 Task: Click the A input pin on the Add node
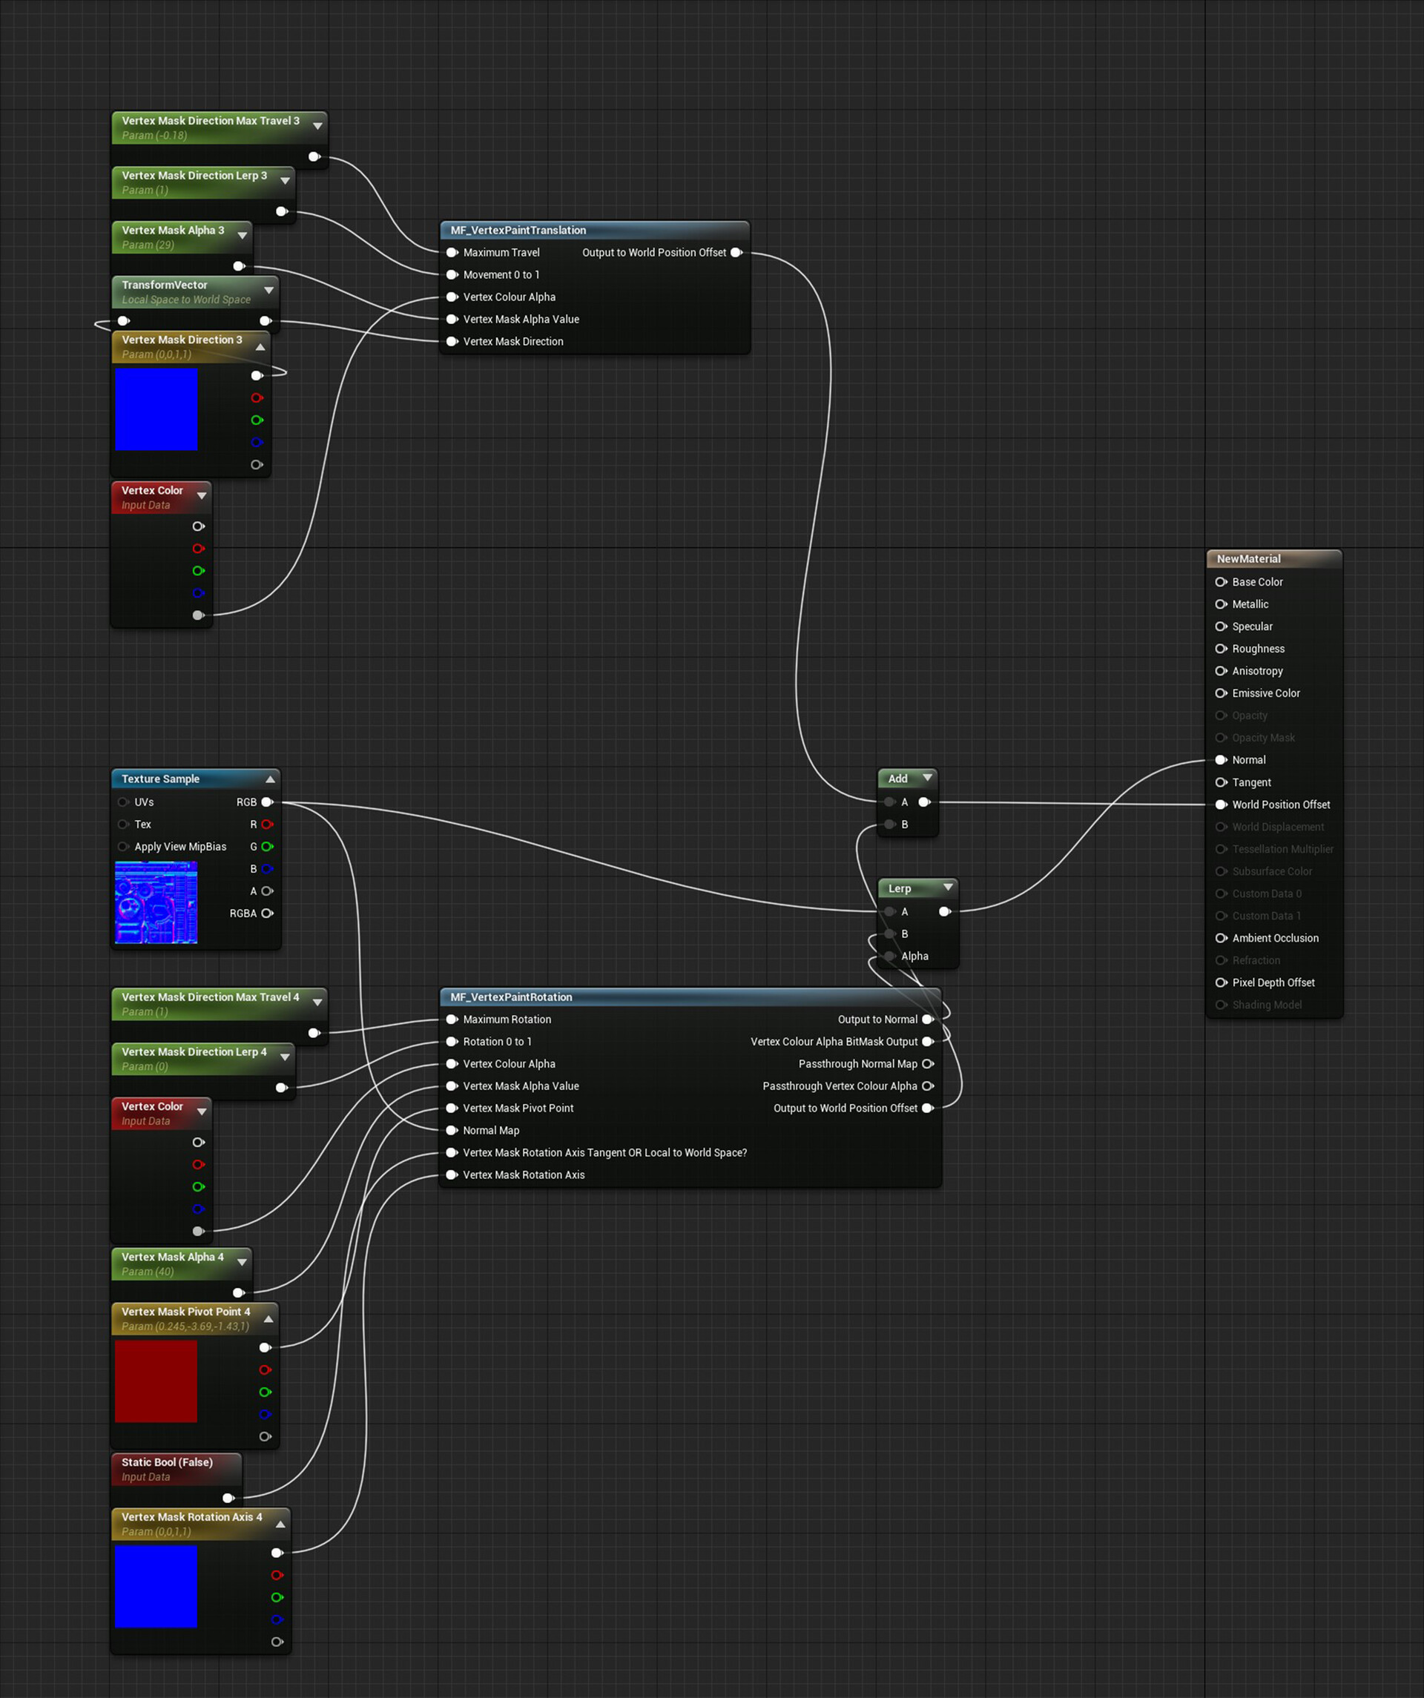[x=889, y=802]
